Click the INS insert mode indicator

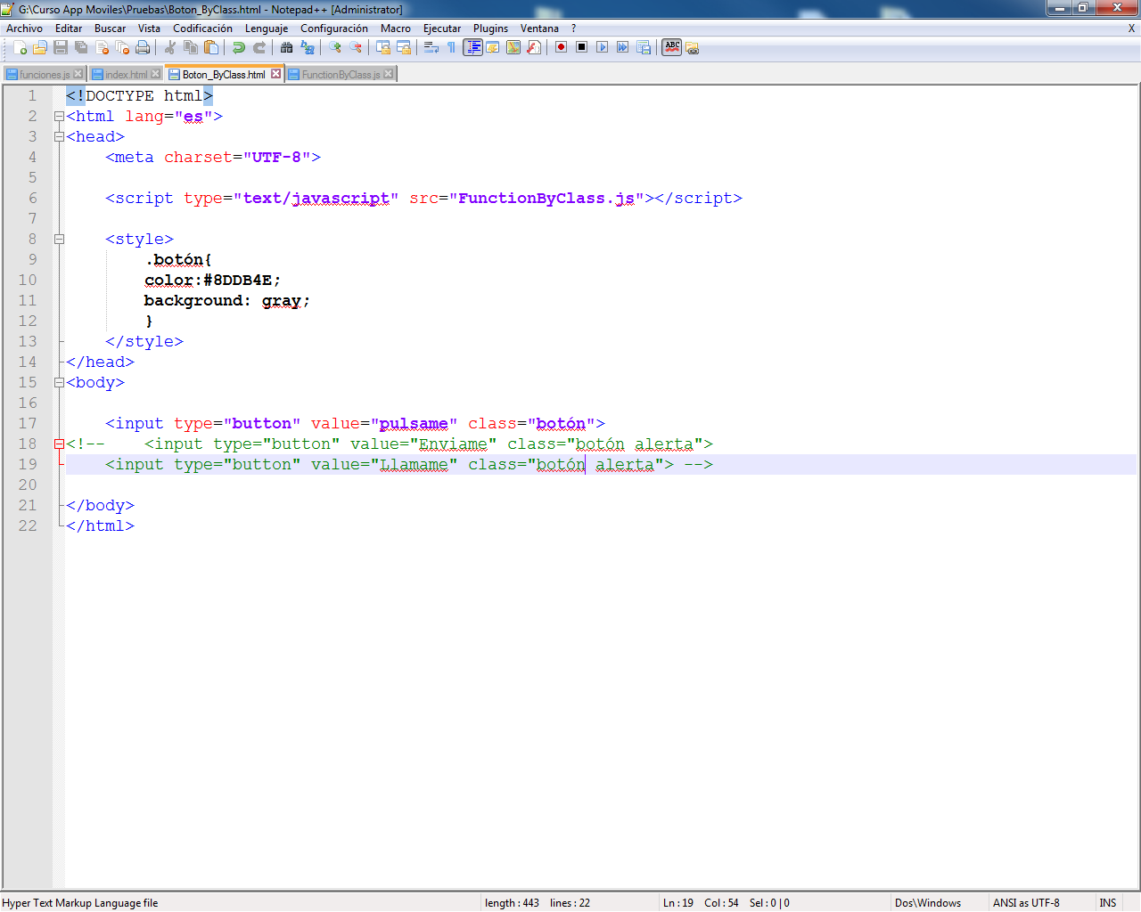click(x=1108, y=902)
